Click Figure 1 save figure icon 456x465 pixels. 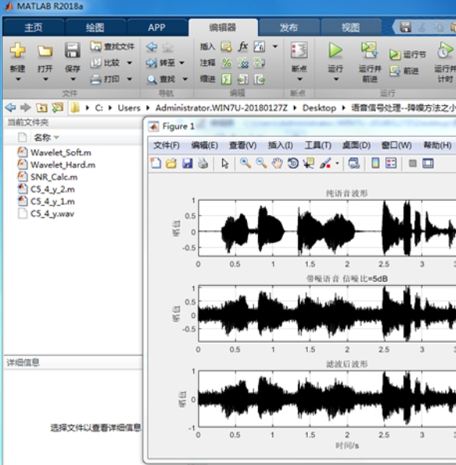187,163
